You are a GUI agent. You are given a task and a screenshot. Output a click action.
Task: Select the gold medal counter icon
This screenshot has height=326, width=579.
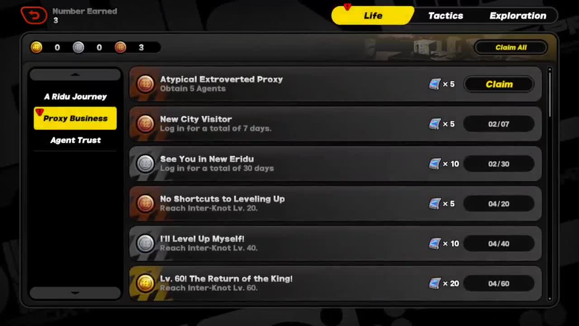click(x=37, y=47)
